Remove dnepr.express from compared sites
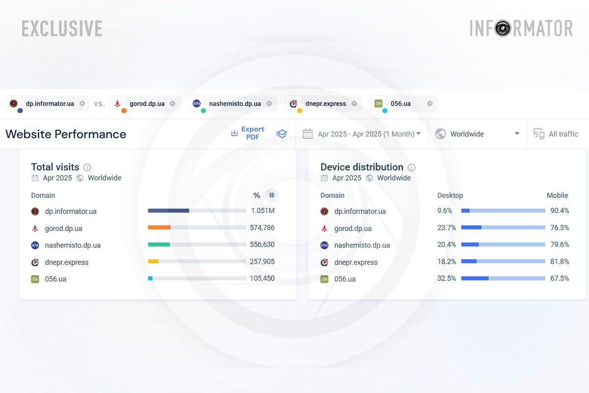Image resolution: width=589 pixels, height=393 pixels. pos(354,104)
